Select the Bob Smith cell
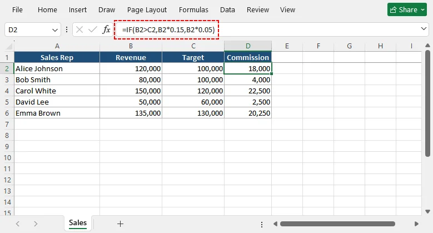Viewport: 433px width, 233px height. pyautogui.click(x=57, y=80)
